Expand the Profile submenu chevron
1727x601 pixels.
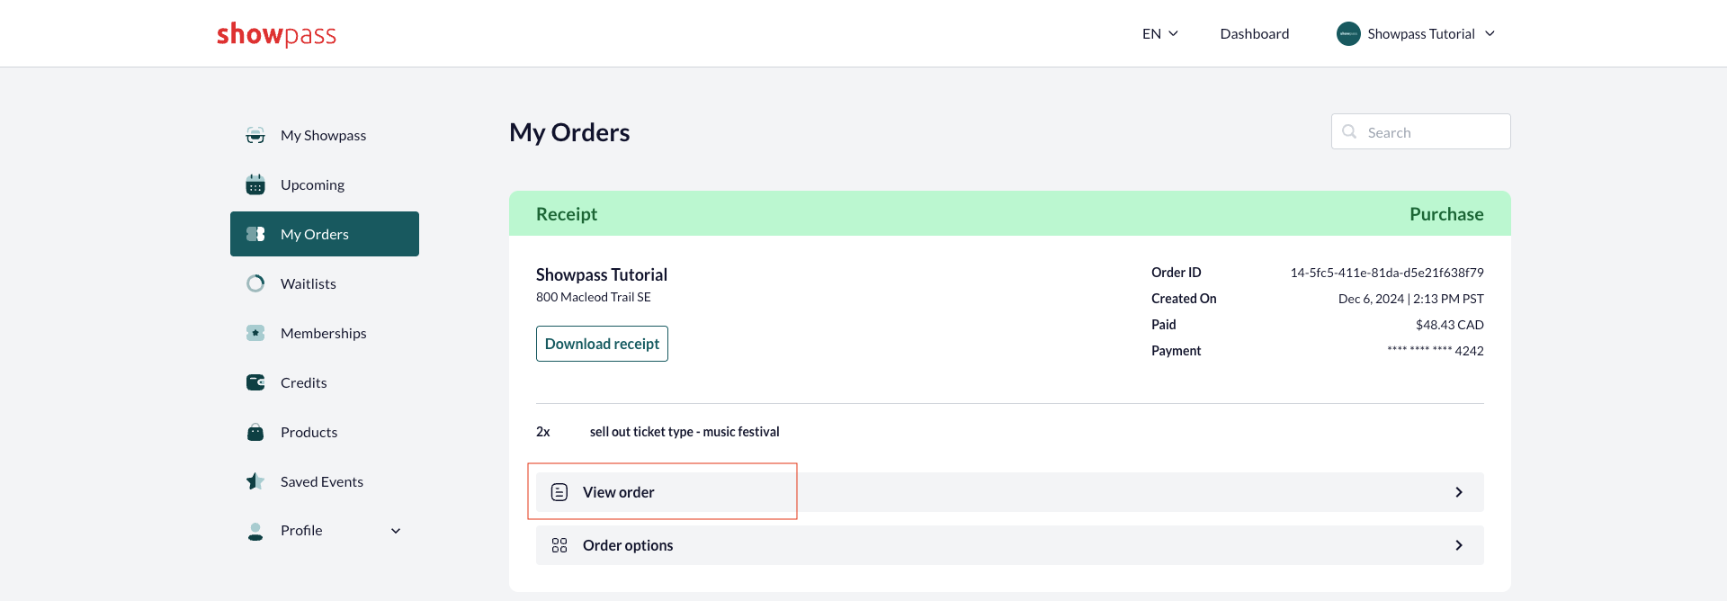[x=396, y=531]
